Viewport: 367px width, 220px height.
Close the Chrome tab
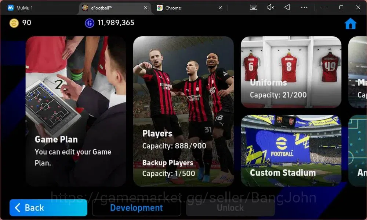pyautogui.click(x=220, y=8)
